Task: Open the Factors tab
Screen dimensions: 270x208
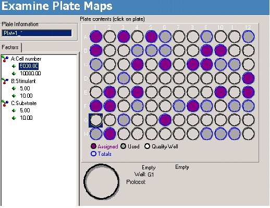Action: click(x=10, y=48)
